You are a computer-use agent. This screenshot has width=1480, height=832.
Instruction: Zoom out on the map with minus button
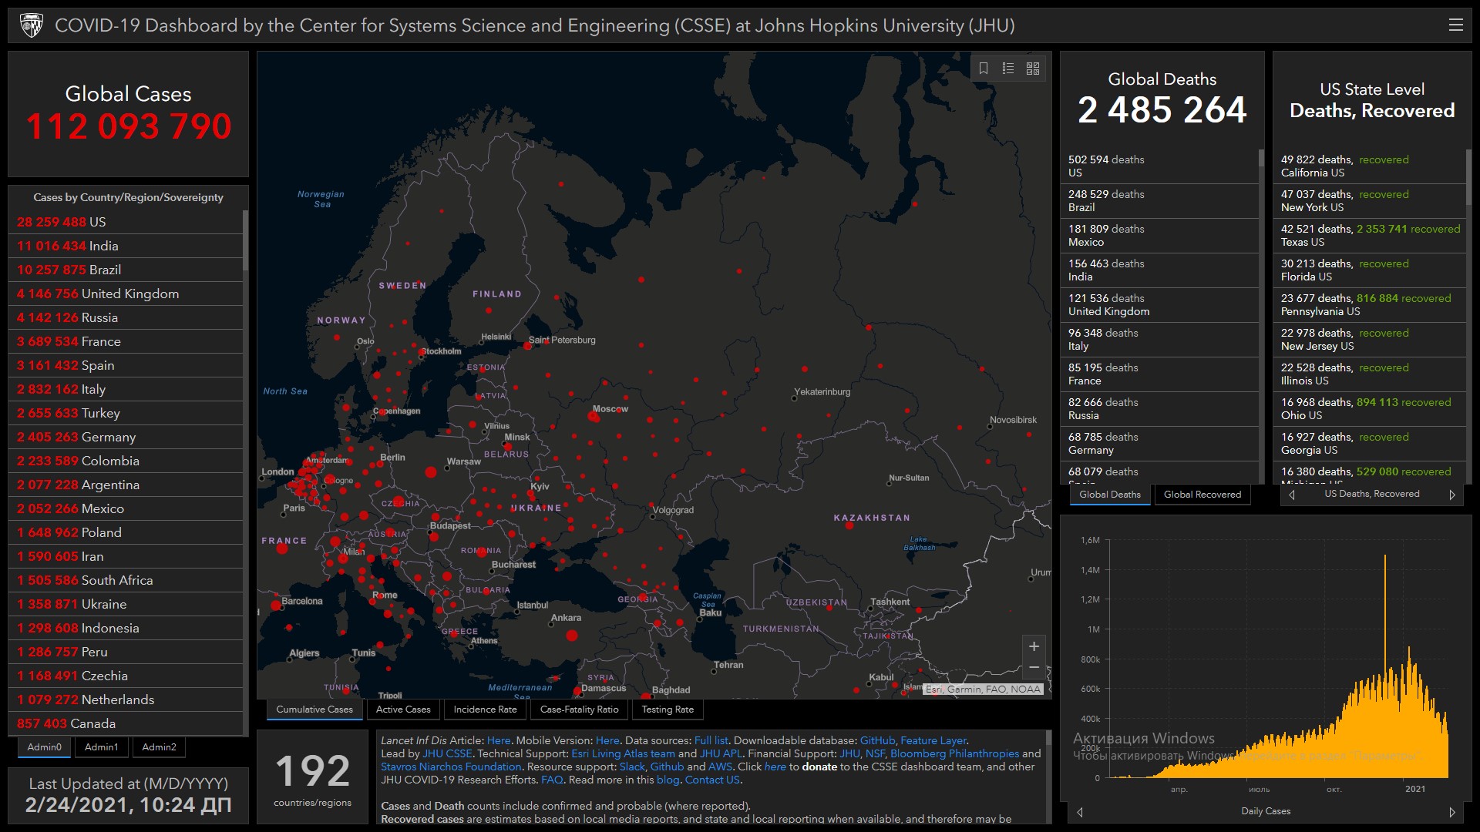(x=1034, y=667)
